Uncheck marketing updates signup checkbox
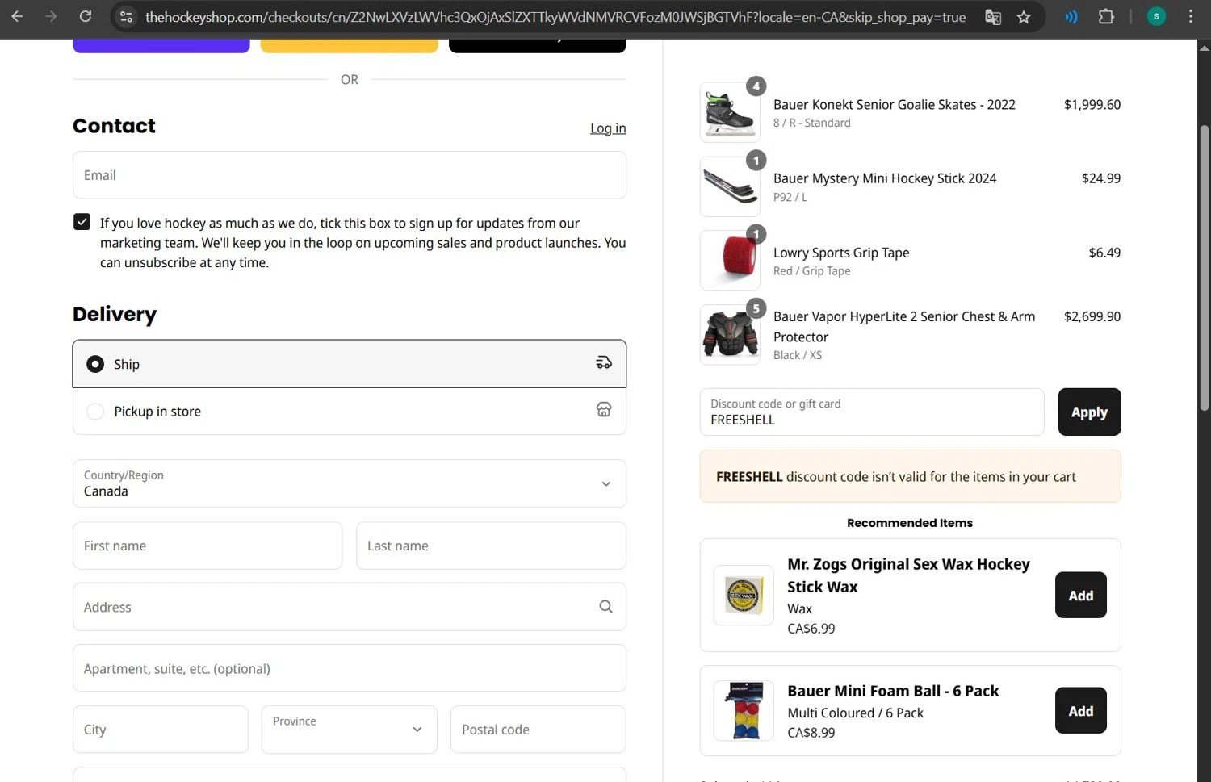Image resolution: width=1211 pixels, height=782 pixels. coord(82,222)
